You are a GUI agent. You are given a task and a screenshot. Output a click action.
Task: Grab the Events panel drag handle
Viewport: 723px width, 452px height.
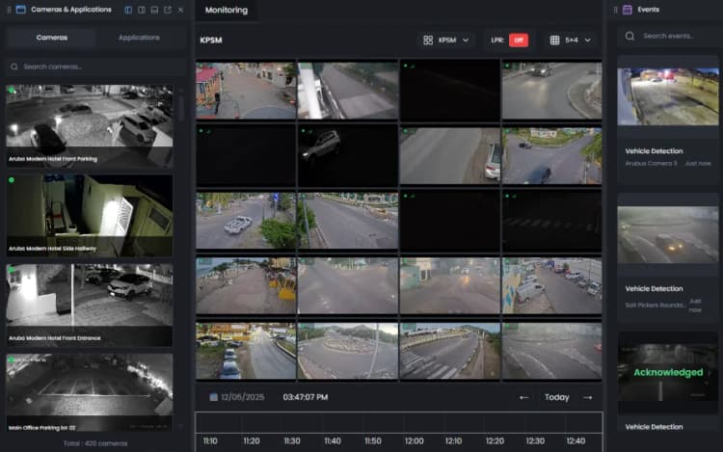pyautogui.click(x=615, y=10)
